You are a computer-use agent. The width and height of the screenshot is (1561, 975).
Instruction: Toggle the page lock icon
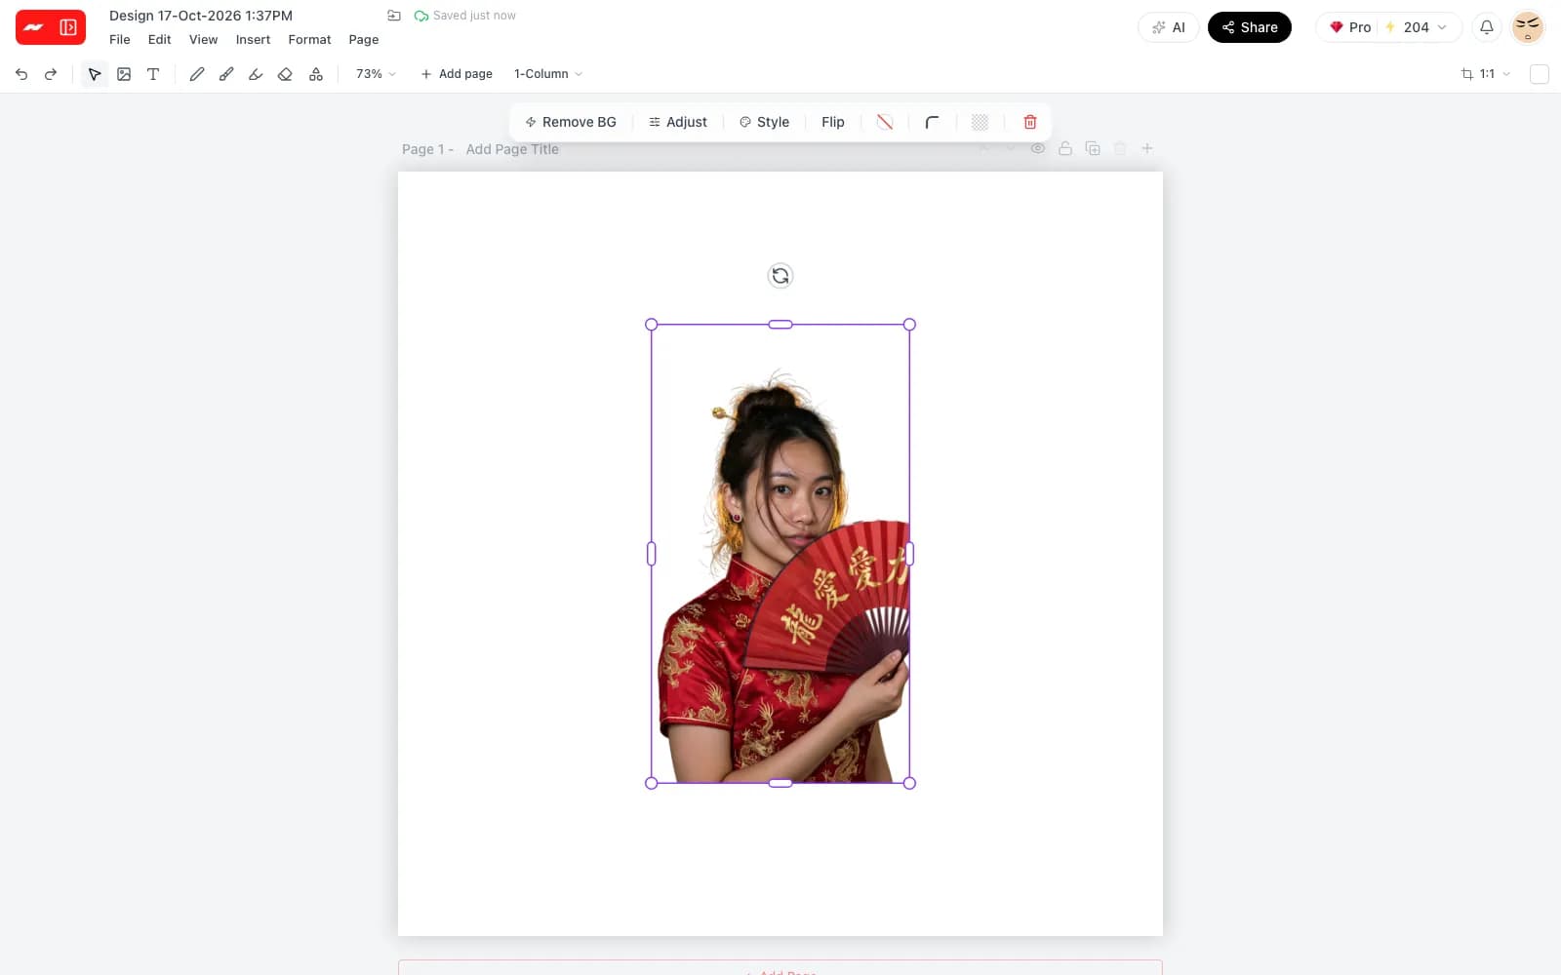pos(1065,148)
